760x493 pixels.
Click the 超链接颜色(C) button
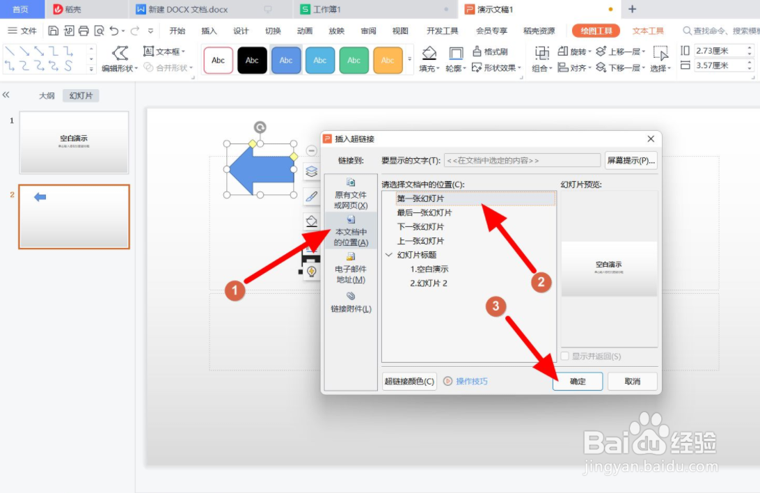tap(409, 382)
